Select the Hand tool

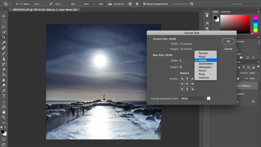click(4, 112)
